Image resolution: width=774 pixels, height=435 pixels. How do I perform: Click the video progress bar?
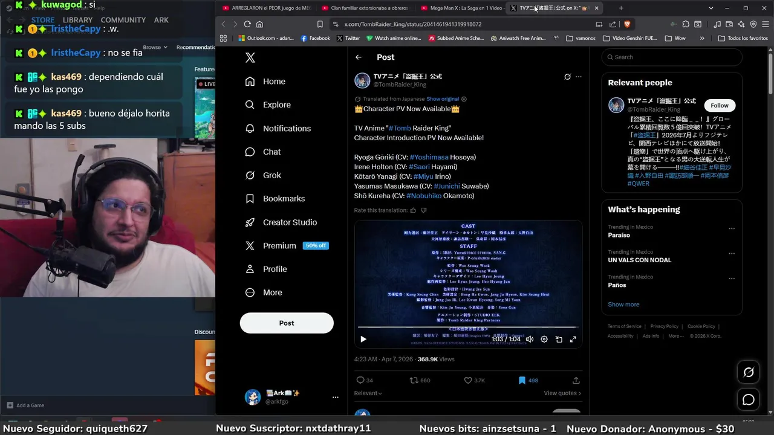click(468, 327)
